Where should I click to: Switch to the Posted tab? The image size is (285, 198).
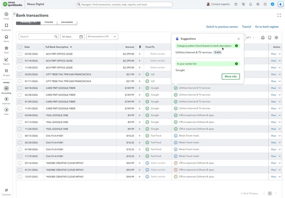click(49, 23)
